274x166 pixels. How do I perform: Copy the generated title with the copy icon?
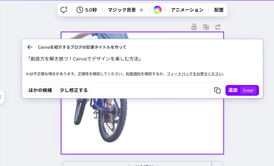(217, 90)
